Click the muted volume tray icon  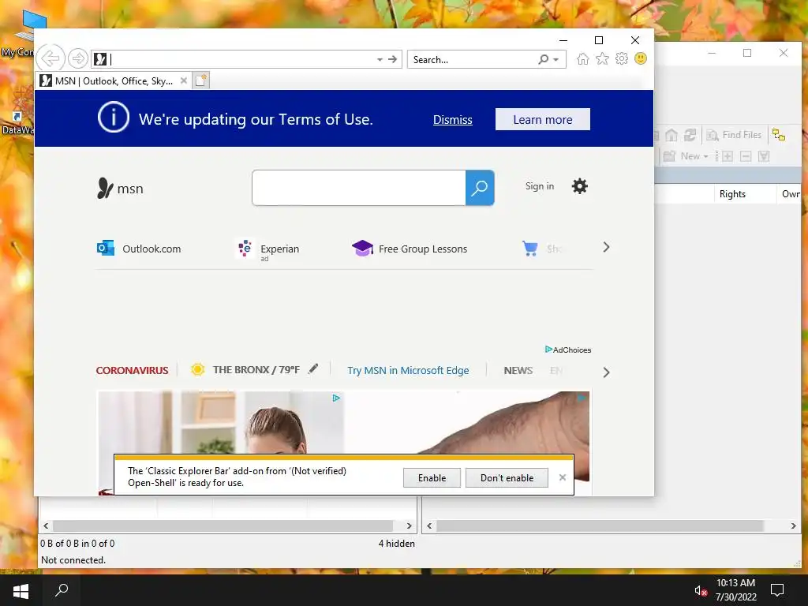tap(701, 590)
